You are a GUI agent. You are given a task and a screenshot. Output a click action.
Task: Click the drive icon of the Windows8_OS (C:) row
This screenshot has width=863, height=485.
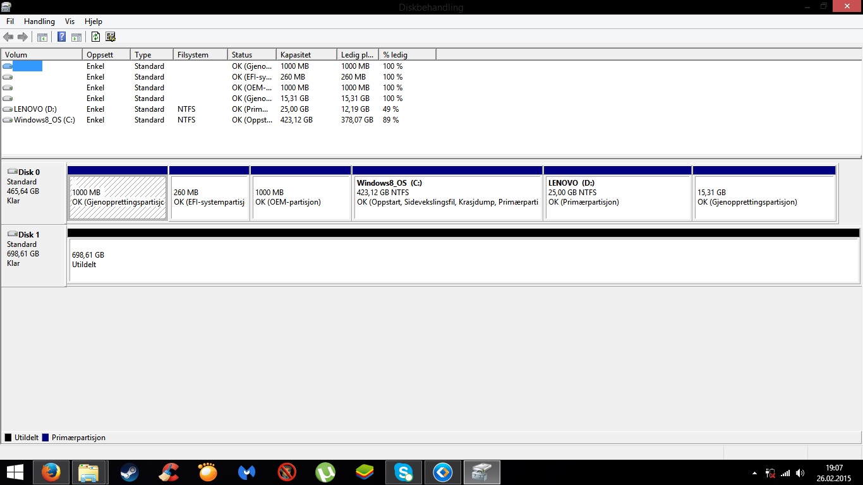click(x=8, y=120)
